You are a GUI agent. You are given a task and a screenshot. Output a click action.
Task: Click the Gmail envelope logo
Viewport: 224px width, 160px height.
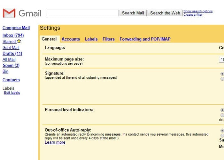(9, 13)
